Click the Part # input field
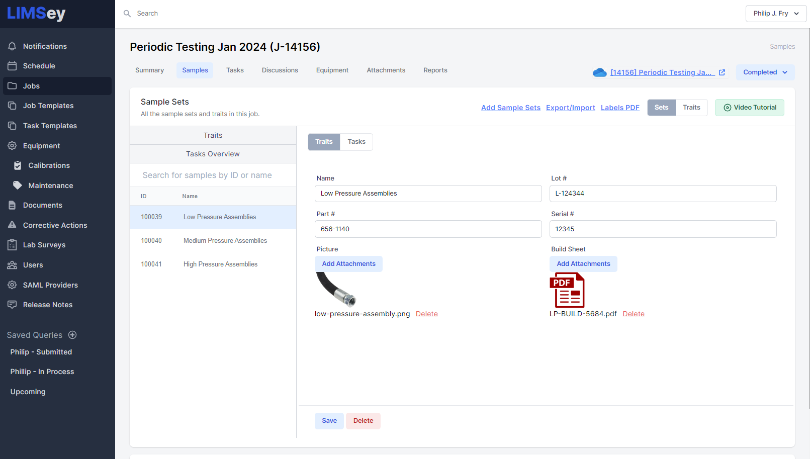Viewport: 810px width, 459px height. 428,229
